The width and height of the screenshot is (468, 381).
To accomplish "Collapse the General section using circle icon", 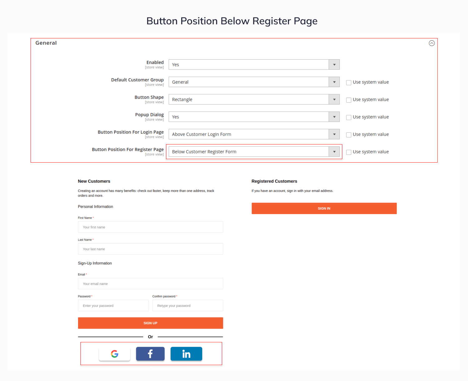I will pos(431,43).
